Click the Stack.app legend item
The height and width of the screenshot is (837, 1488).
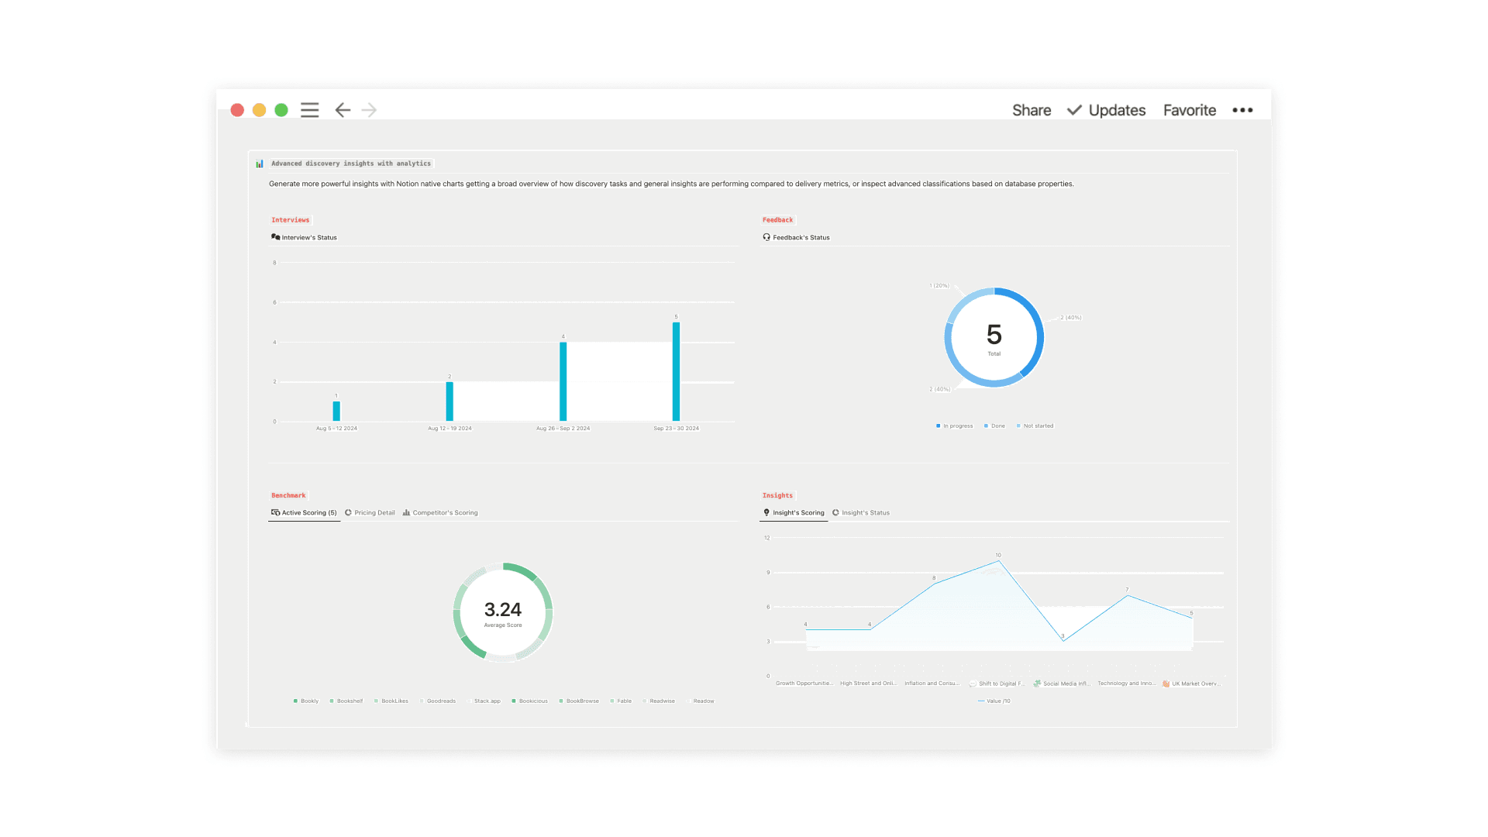[x=484, y=701]
